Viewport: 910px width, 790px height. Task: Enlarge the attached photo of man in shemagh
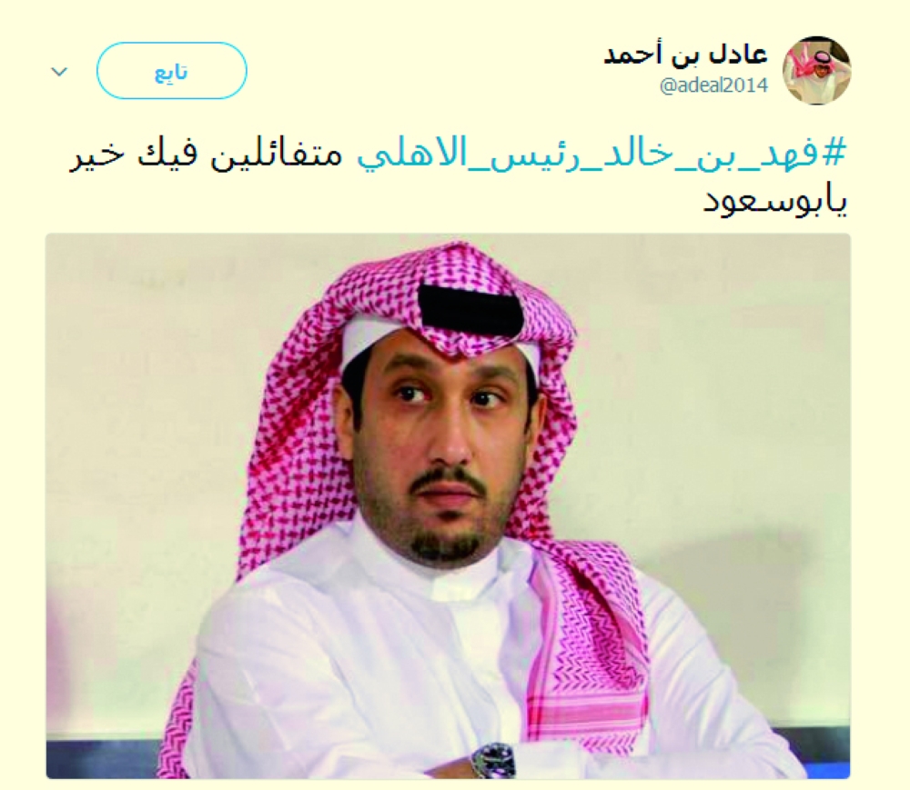click(x=448, y=505)
